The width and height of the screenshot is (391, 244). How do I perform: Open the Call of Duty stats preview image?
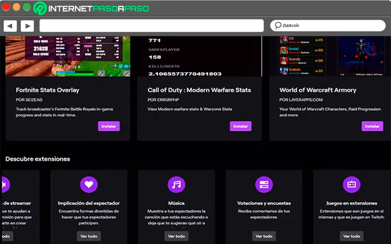tap(199, 56)
